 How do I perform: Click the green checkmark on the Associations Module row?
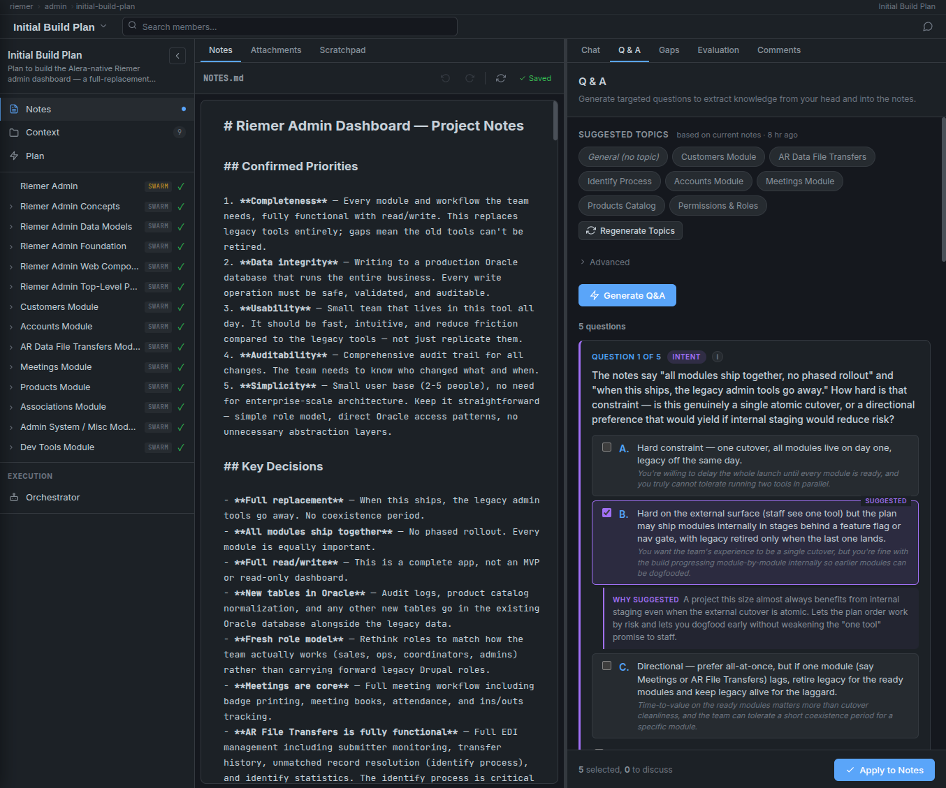coord(181,407)
